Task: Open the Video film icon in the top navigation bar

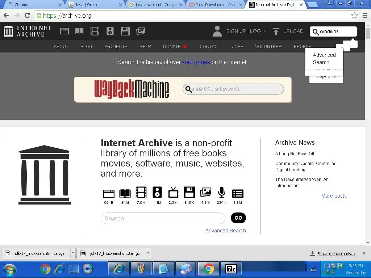Action: pyautogui.click(x=95, y=31)
